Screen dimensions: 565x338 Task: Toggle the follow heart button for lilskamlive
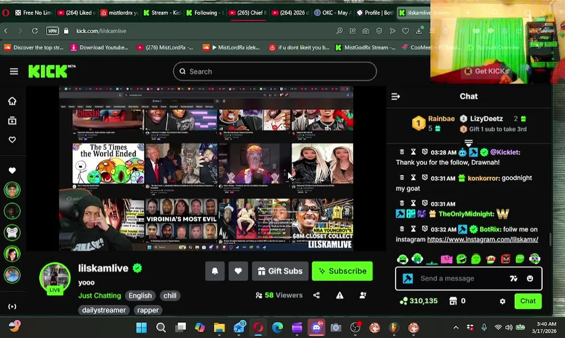[238, 271]
